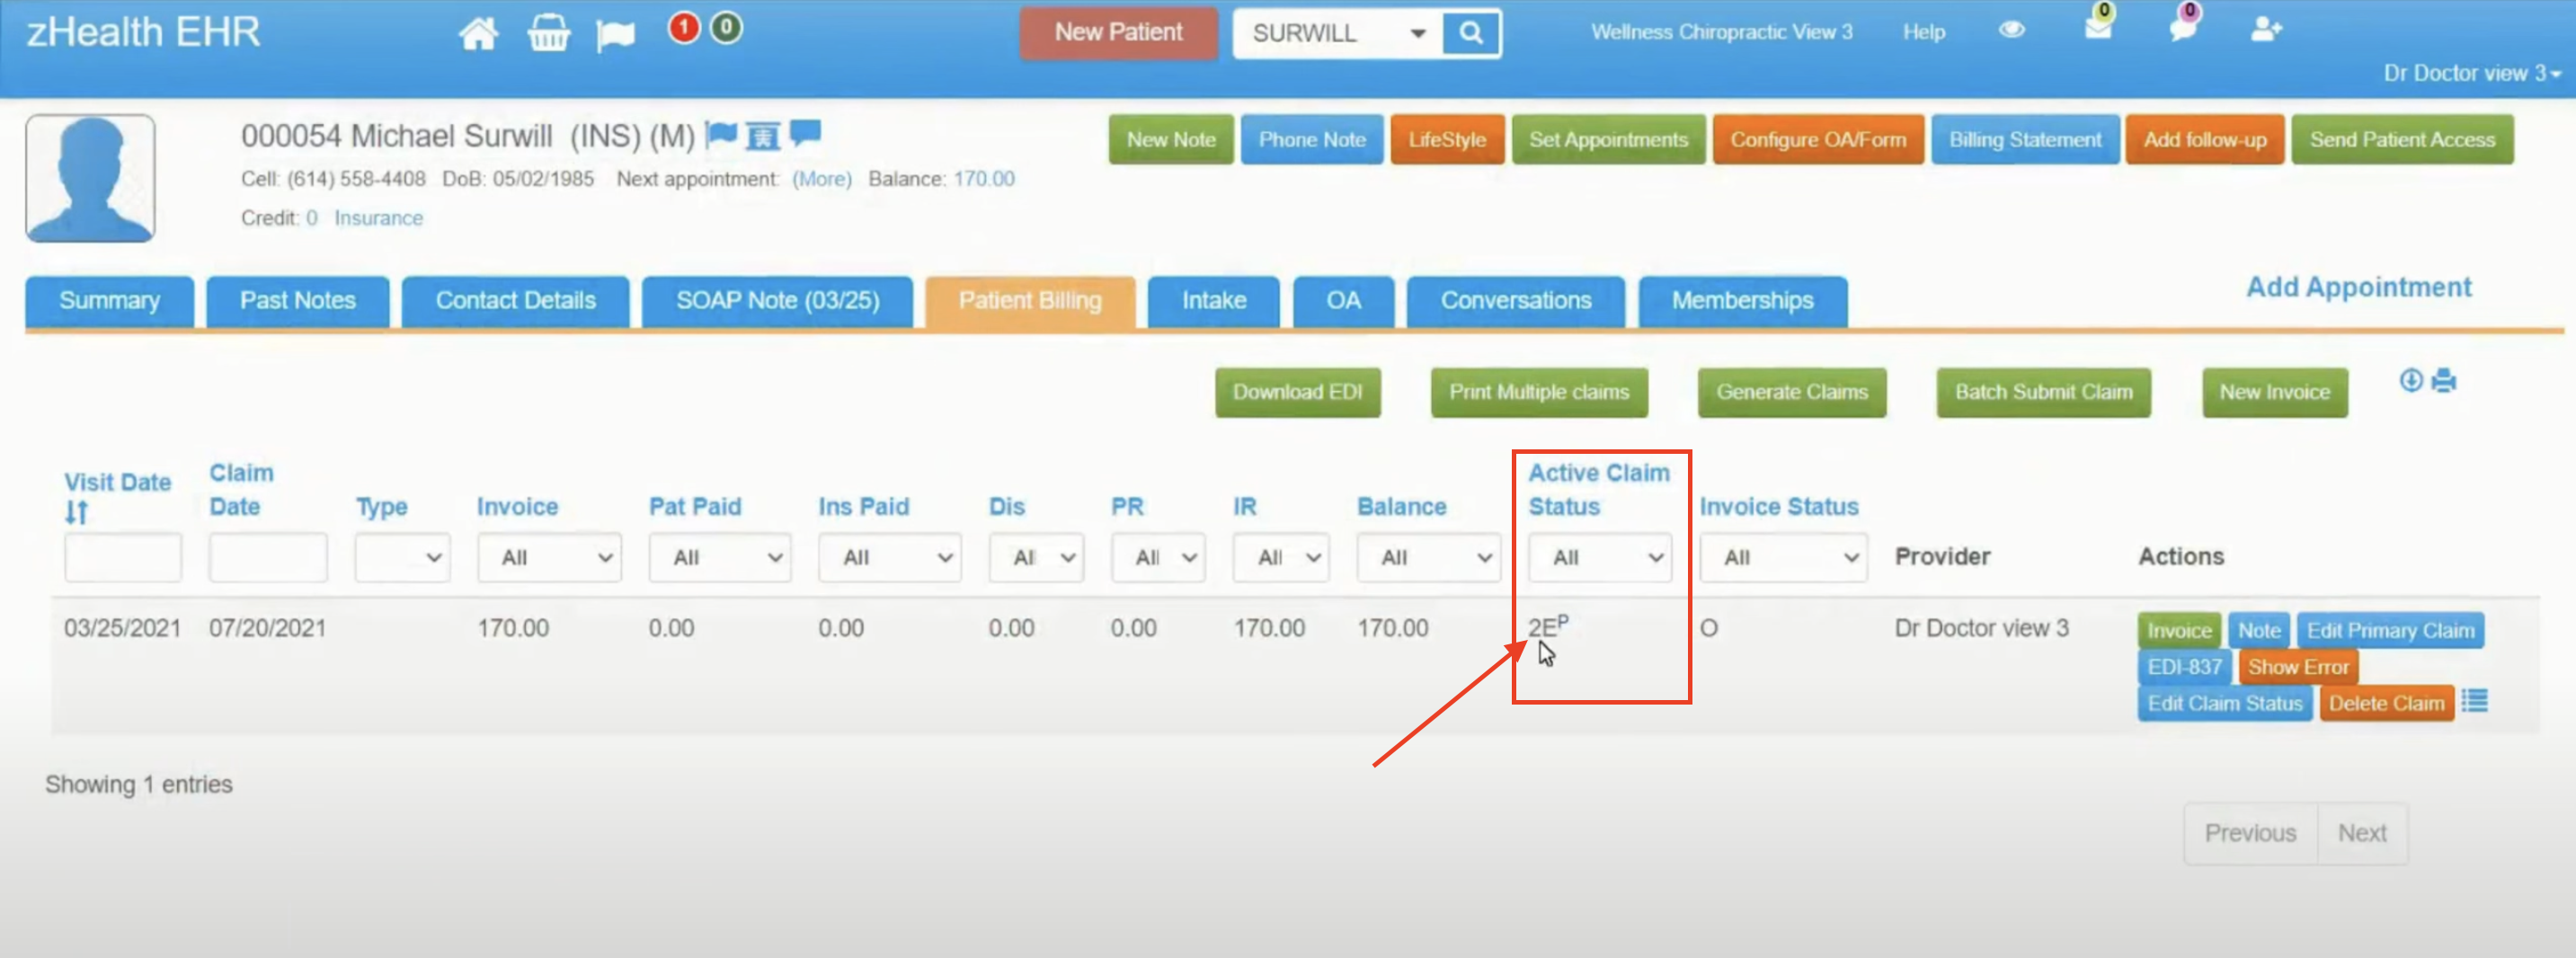Click the building icon beside patient name
This screenshot has height=958, width=2576.
click(763, 135)
